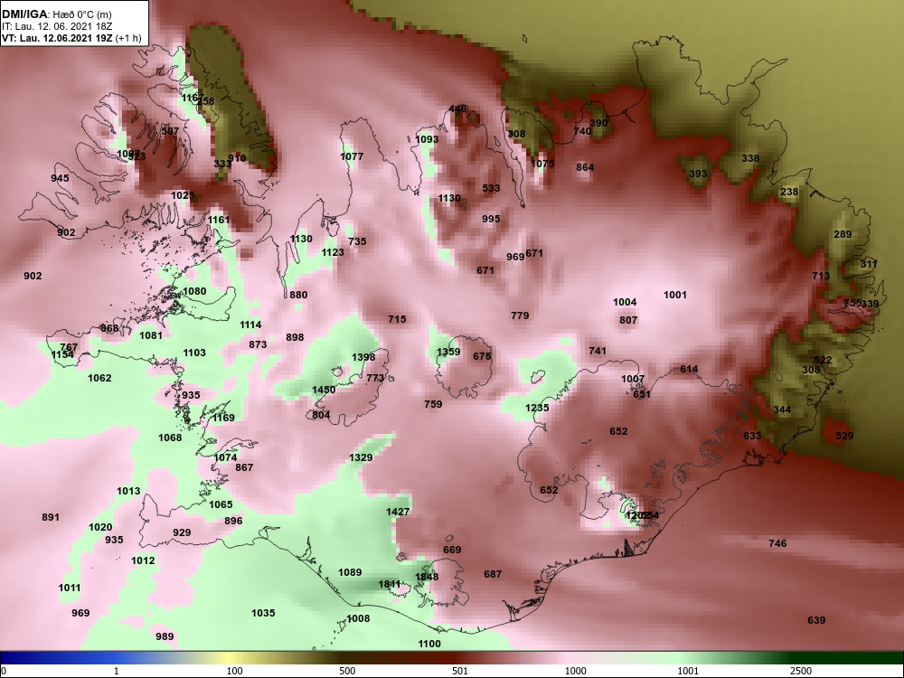Click map value 1080

(194, 291)
